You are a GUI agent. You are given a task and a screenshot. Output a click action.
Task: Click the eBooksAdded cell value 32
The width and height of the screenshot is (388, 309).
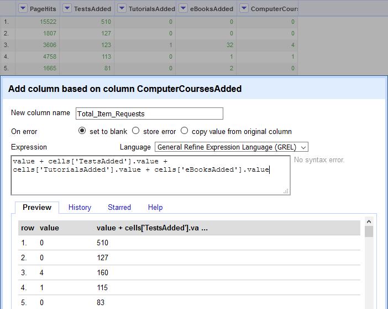point(230,45)
